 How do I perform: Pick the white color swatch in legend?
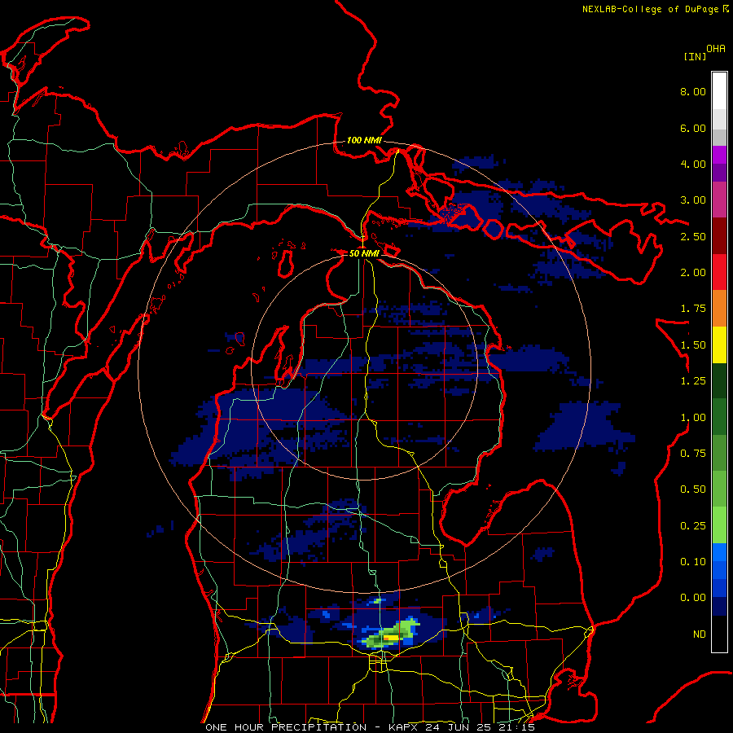[x=719, y=91]
